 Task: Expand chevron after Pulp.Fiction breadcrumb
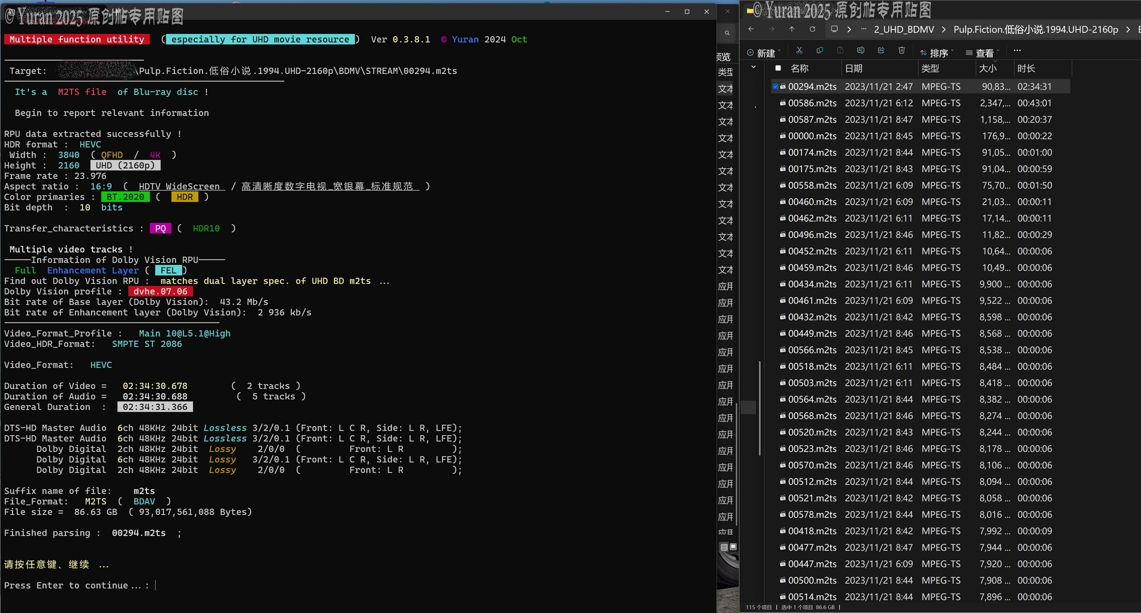1128,30
